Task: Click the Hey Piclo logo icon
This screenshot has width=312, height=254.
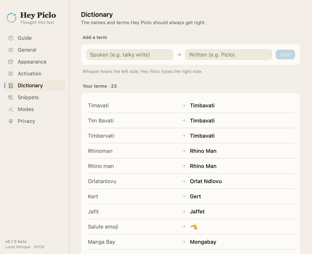Action: click(11, 18)
